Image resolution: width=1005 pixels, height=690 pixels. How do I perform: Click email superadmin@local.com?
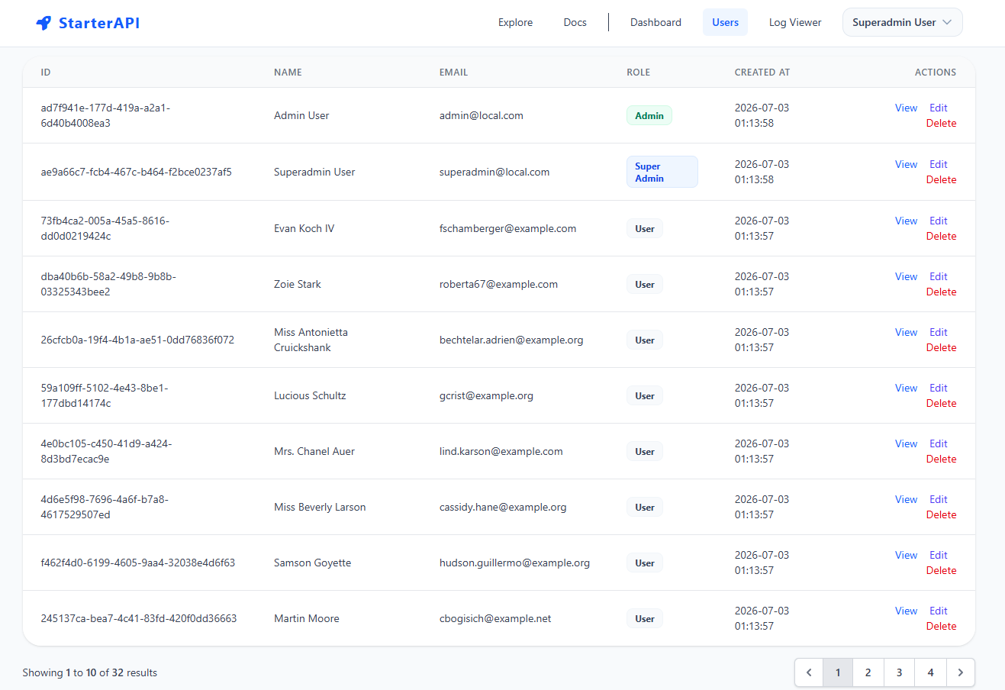point(494,172)
